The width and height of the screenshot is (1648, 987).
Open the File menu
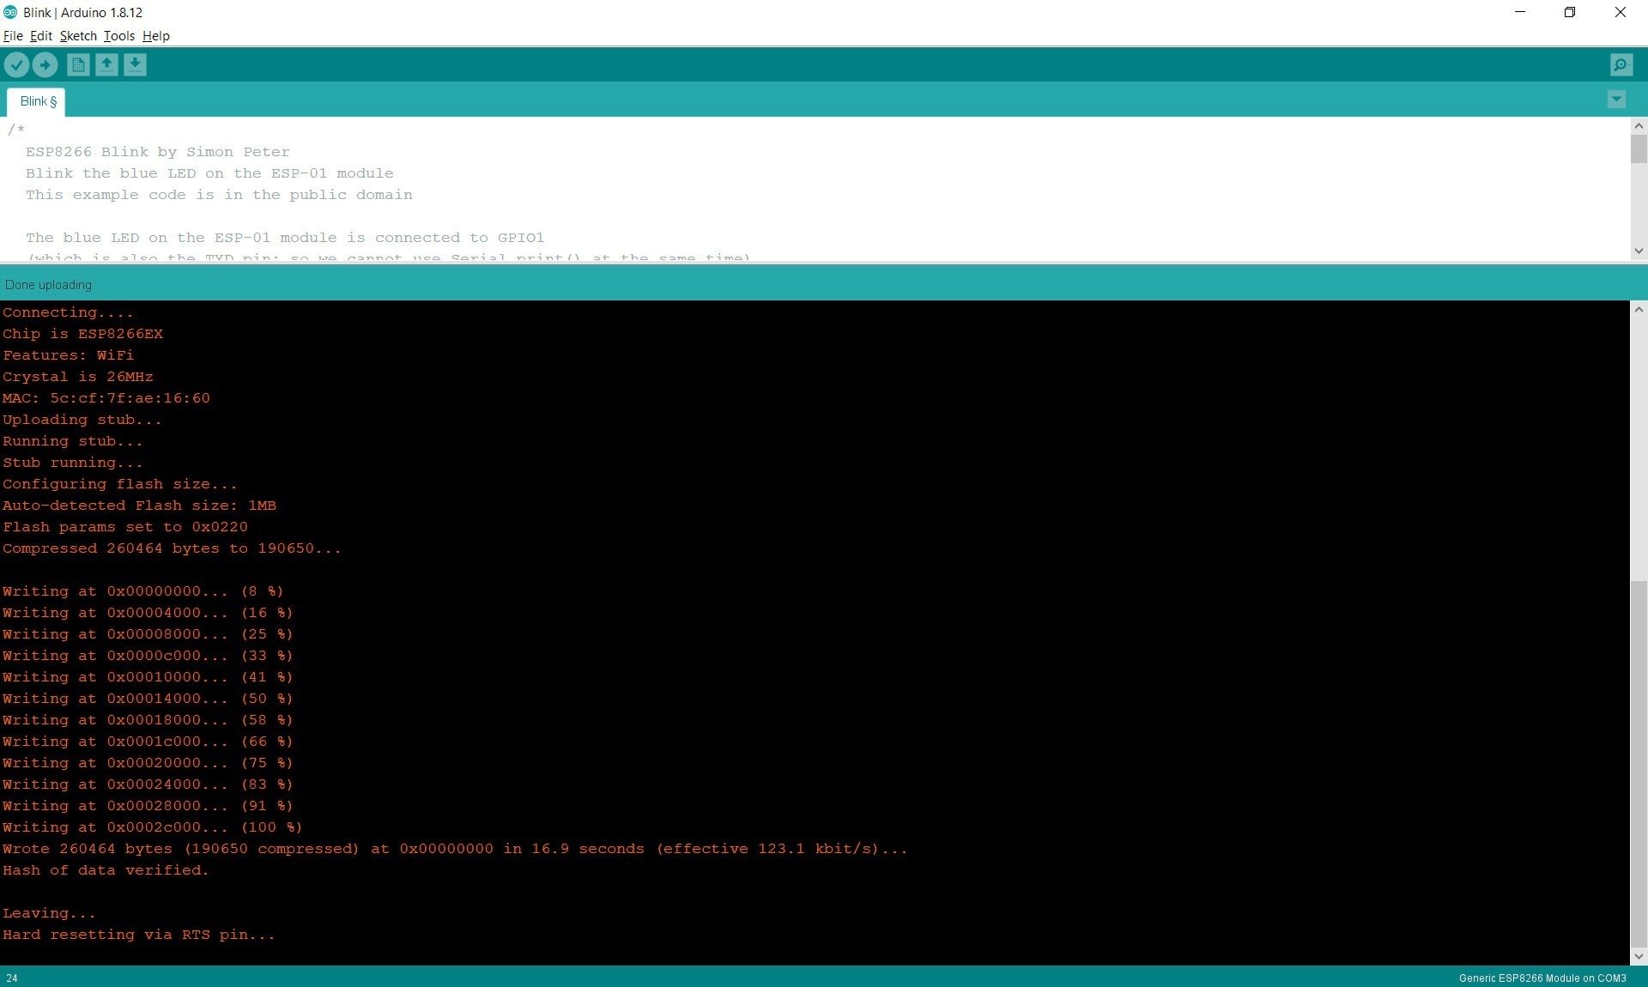coord(13,36)
